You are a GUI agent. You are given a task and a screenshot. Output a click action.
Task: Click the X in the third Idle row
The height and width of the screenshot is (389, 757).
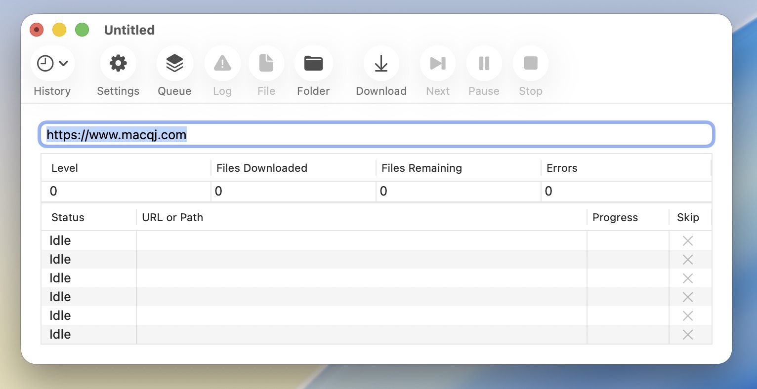click(x=687, y=278)
